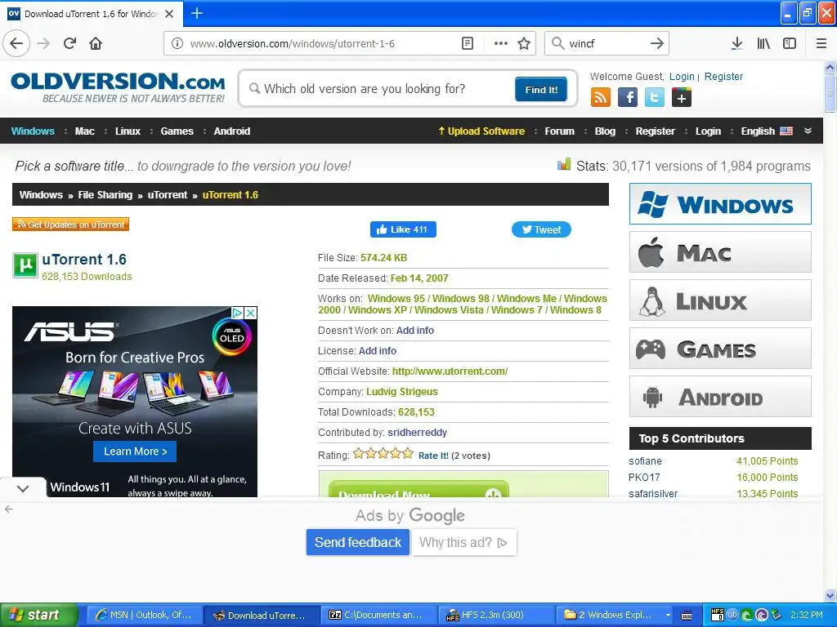Close the Download uTorrent 1.6 tab
The width and height of the screenshot is (837, 627).
(169, 14)
